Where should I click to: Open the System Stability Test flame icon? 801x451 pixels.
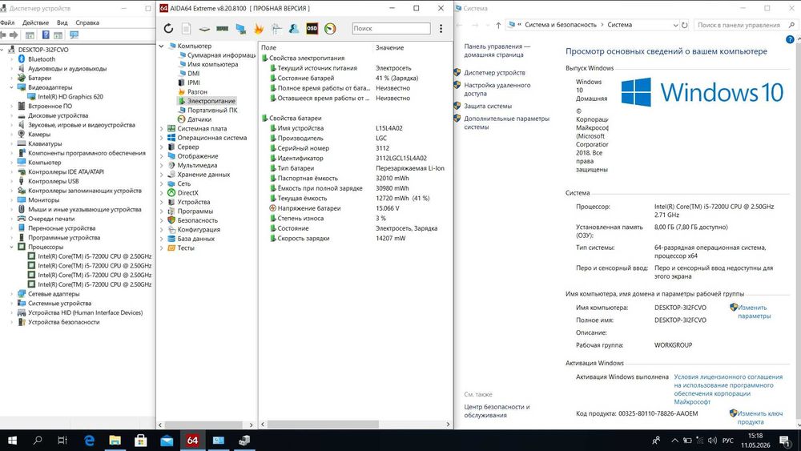[259, 29]
